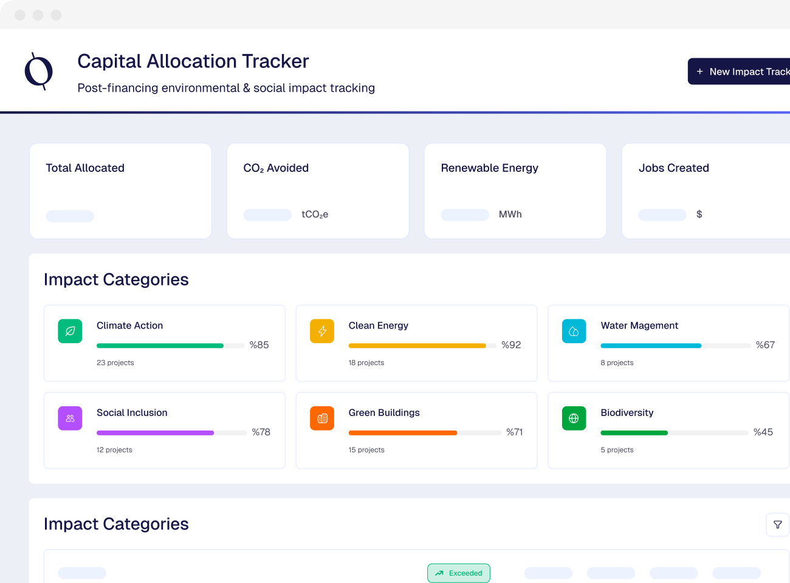
Task: Open the Water Magement category card
Action: click(668, 343)
